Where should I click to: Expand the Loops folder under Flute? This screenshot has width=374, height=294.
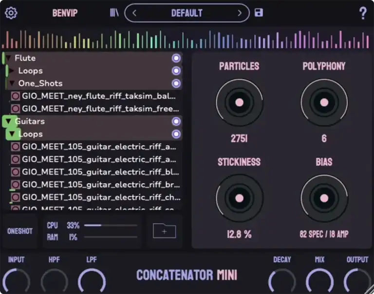pos(12,71)
